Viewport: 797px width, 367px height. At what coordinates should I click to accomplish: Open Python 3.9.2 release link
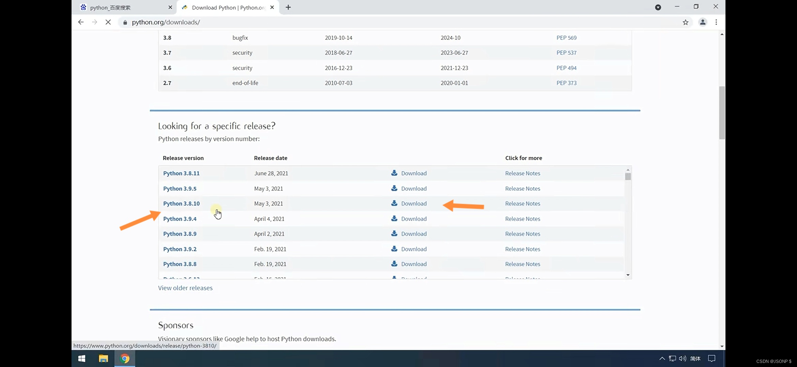(x=180, y=249)
